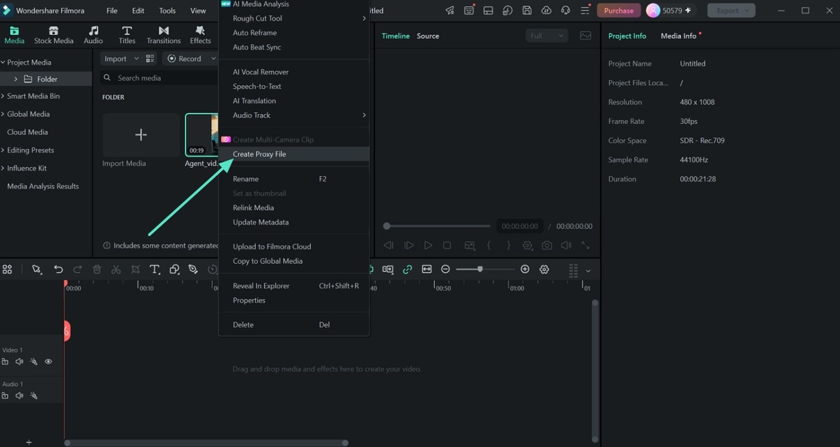The height and width of the screenshot is (447, 840).
Task: Mute the Audio 1 track
Action: (19, 395)
